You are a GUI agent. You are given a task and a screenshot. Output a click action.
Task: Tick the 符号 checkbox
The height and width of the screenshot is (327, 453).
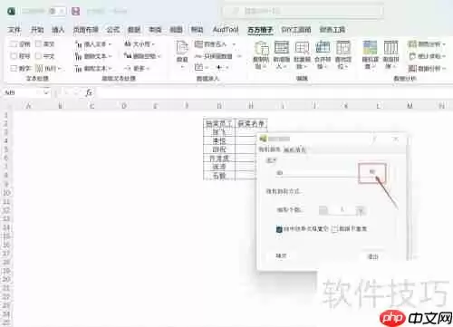[x=14, y=56]
